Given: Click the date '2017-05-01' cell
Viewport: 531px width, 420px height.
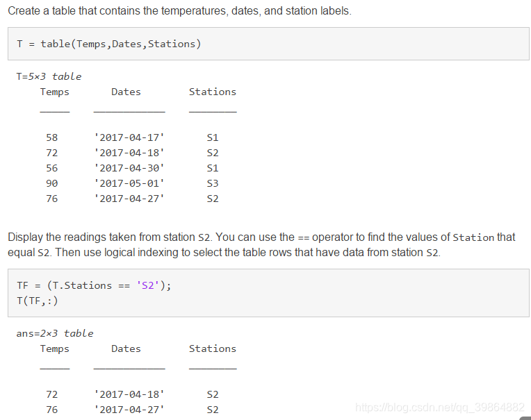Looking at the screenshot, I should point(129,183).
